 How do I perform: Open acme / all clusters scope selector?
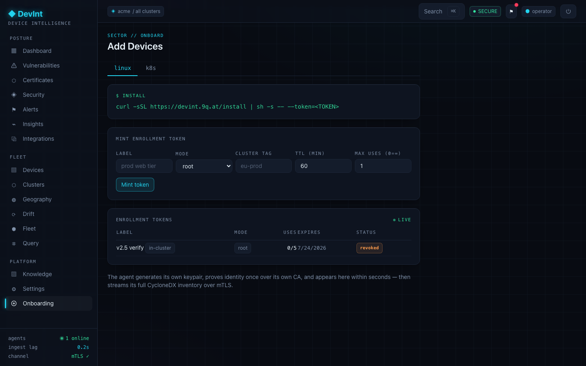pyautogui.click(x=136, y=11)
